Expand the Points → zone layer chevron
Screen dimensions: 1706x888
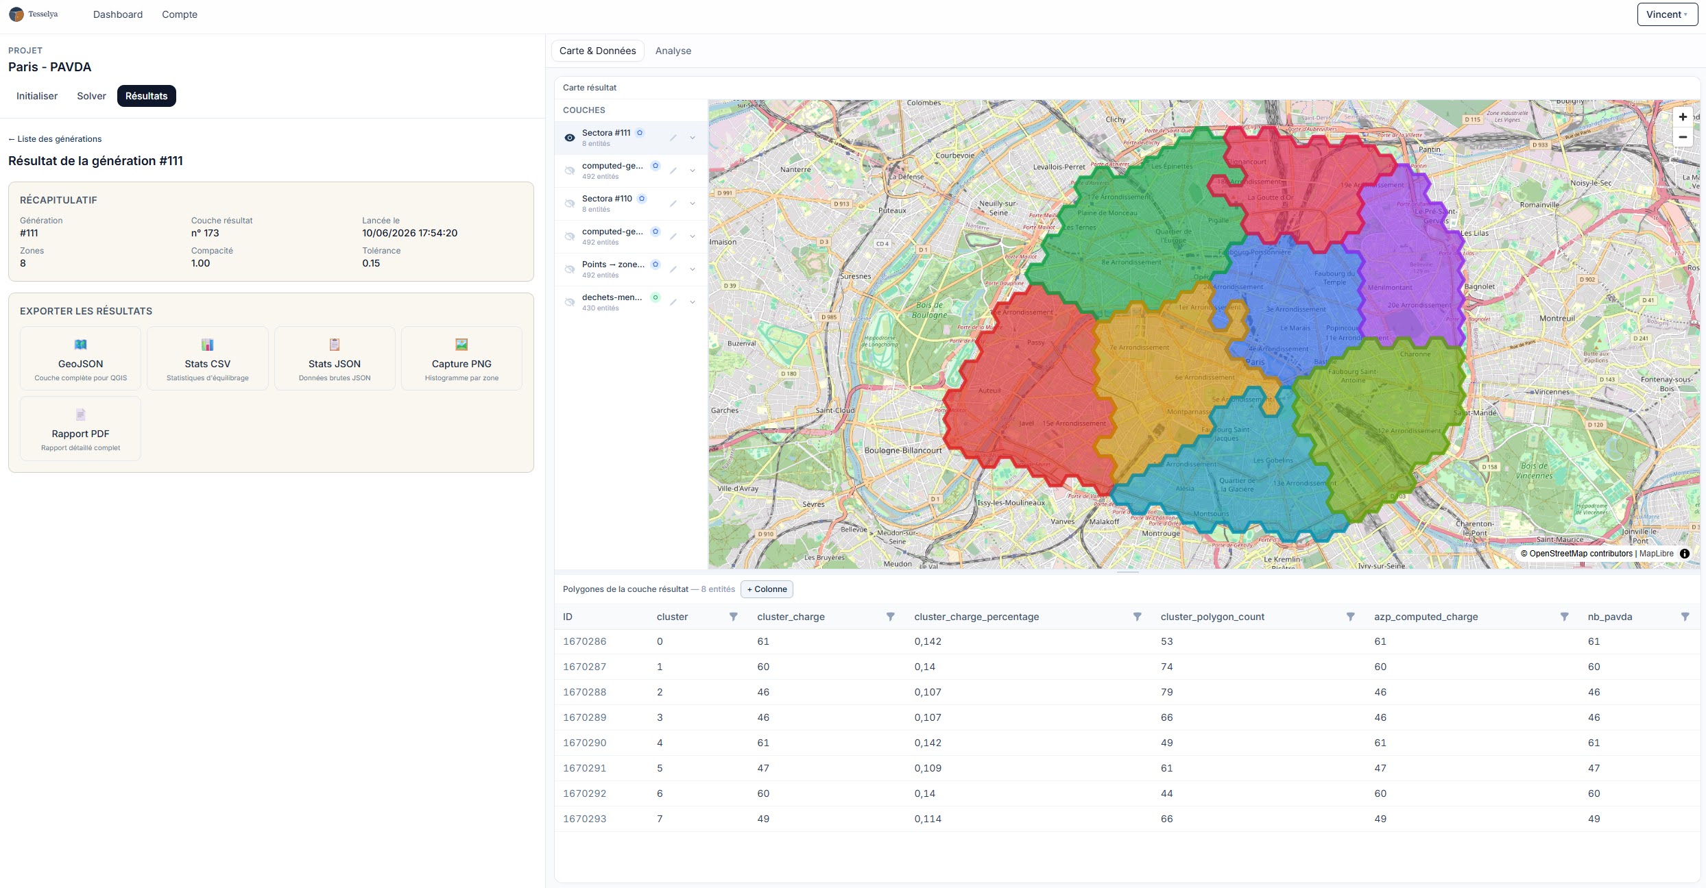(693, 269)
